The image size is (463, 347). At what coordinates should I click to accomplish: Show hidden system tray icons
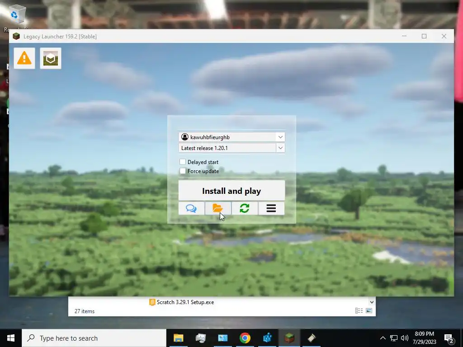[383, 338]
